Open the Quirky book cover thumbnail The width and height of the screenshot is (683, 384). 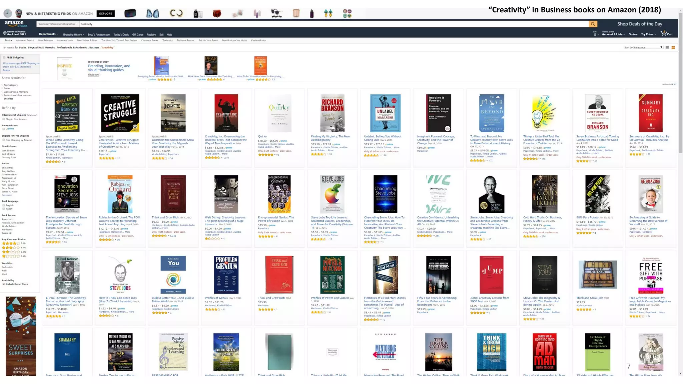(x=279, y=113)
